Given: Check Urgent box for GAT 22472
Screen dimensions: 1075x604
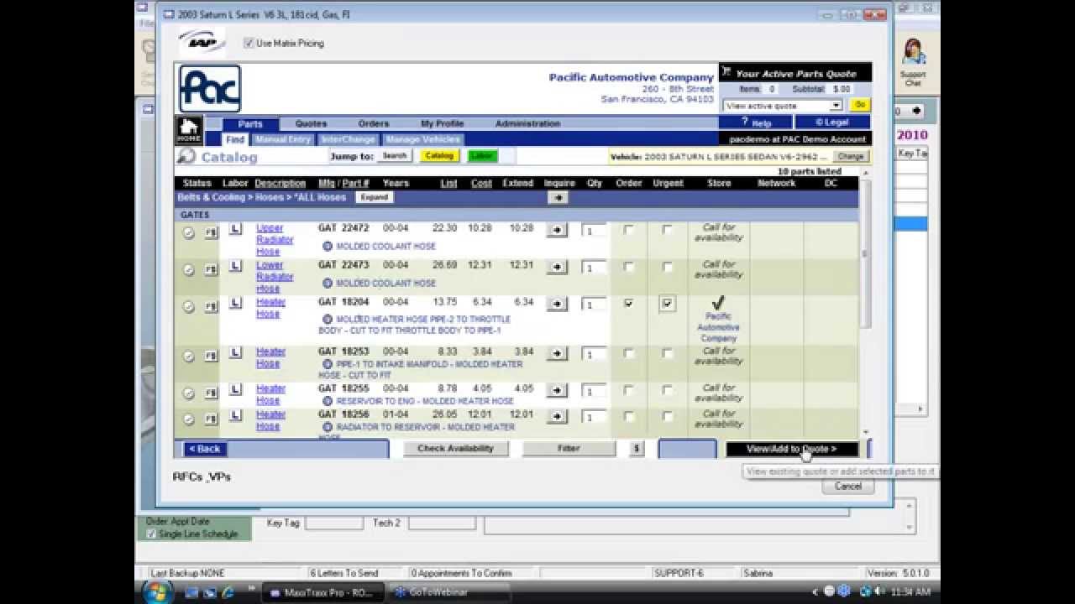Looking at the screenshot, I should tap(667, 230).
